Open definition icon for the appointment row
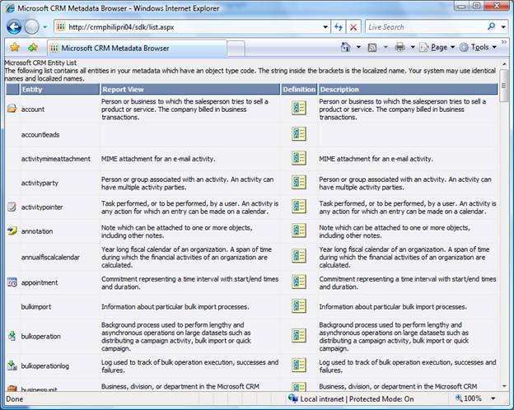This screenshot has width=514, height=410. point(298,283)
